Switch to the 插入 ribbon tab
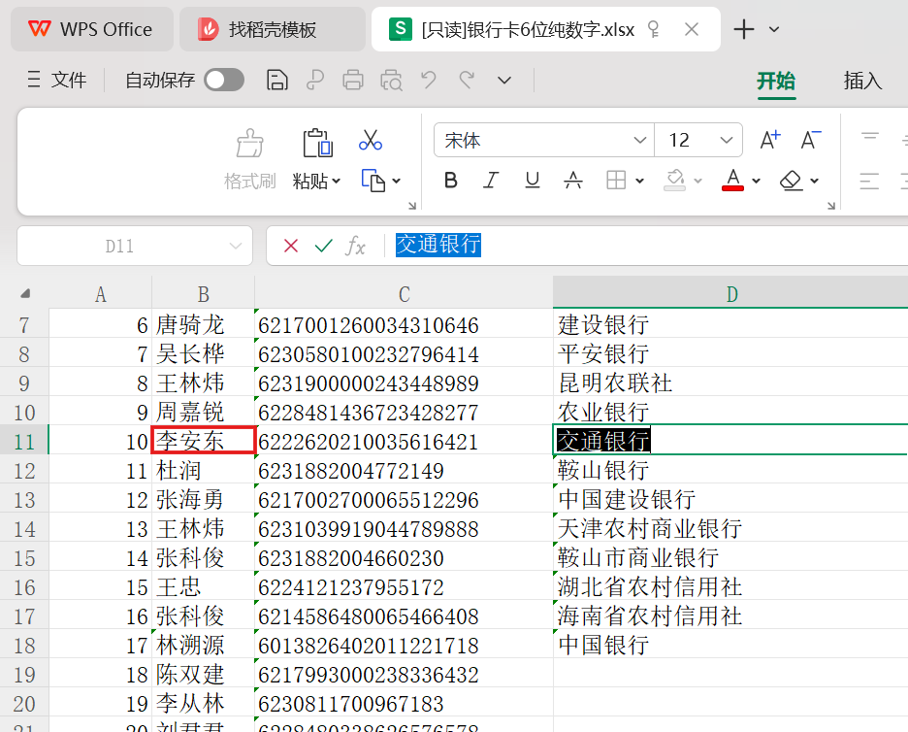 [861, 81]
